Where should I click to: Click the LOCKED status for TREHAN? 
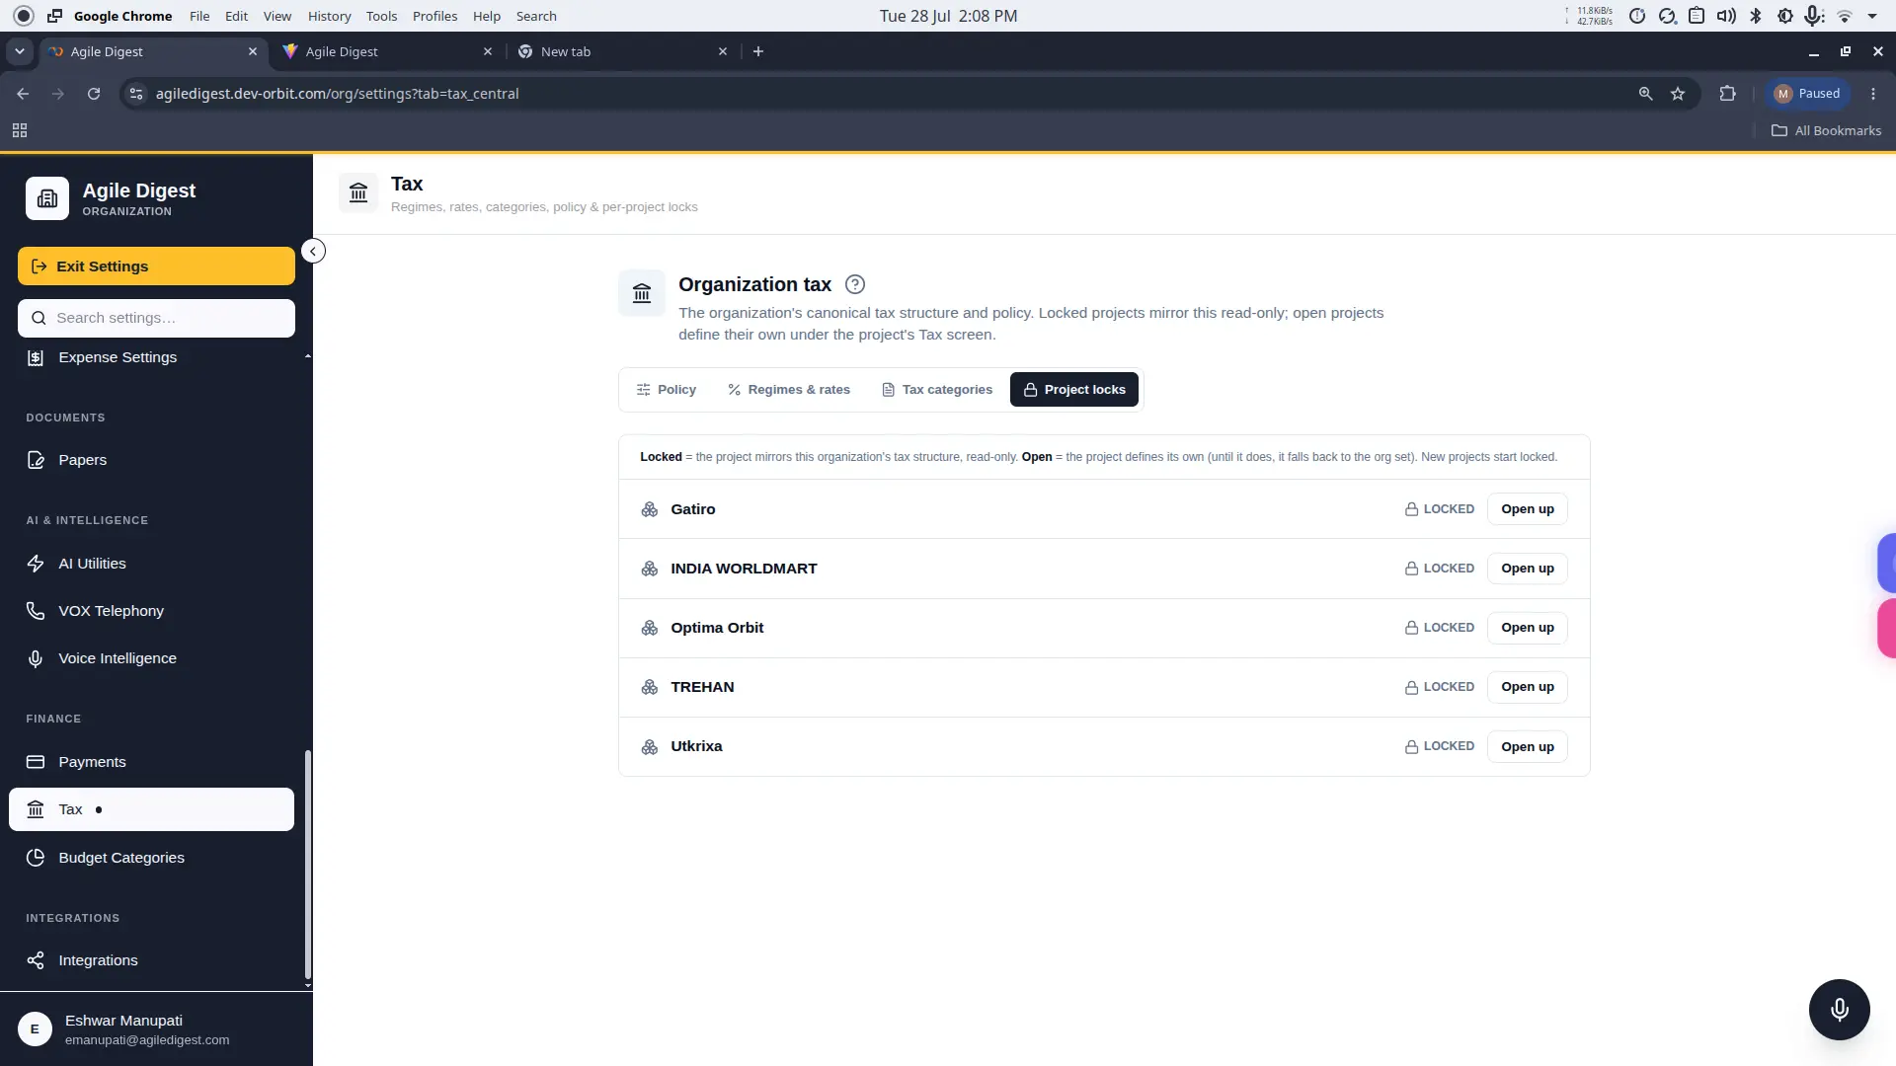click(x=1440, y=687)
